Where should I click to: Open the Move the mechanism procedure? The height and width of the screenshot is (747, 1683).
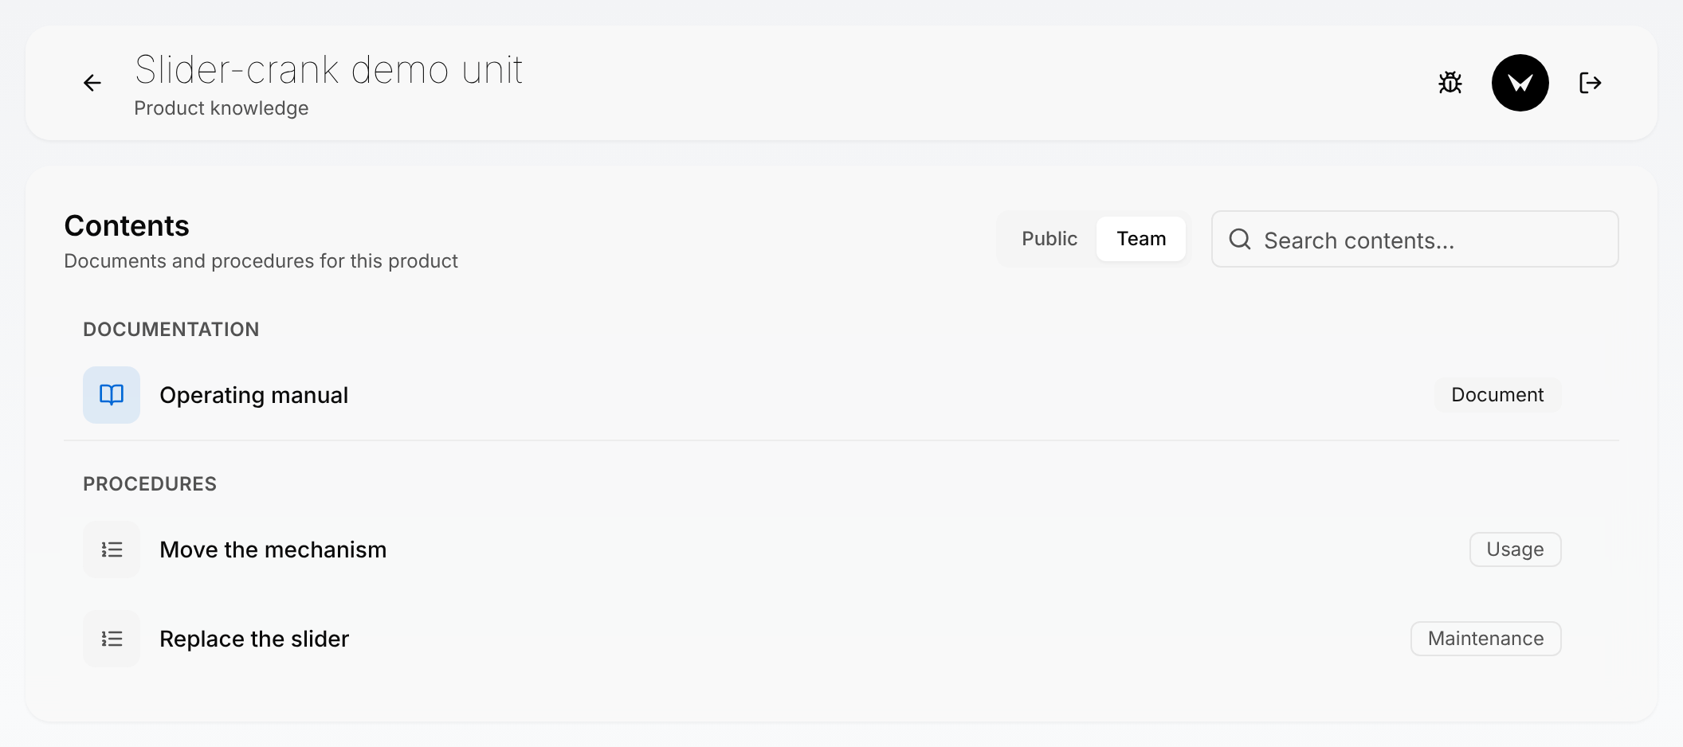[841, 549]
